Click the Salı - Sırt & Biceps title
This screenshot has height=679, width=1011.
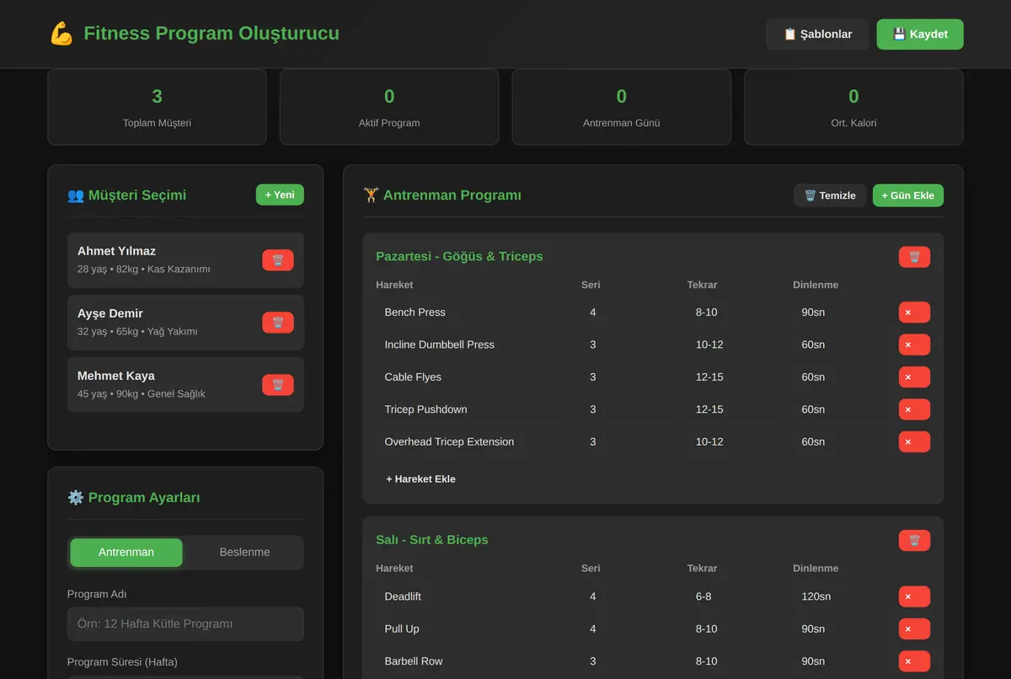[x=431, y=540]
